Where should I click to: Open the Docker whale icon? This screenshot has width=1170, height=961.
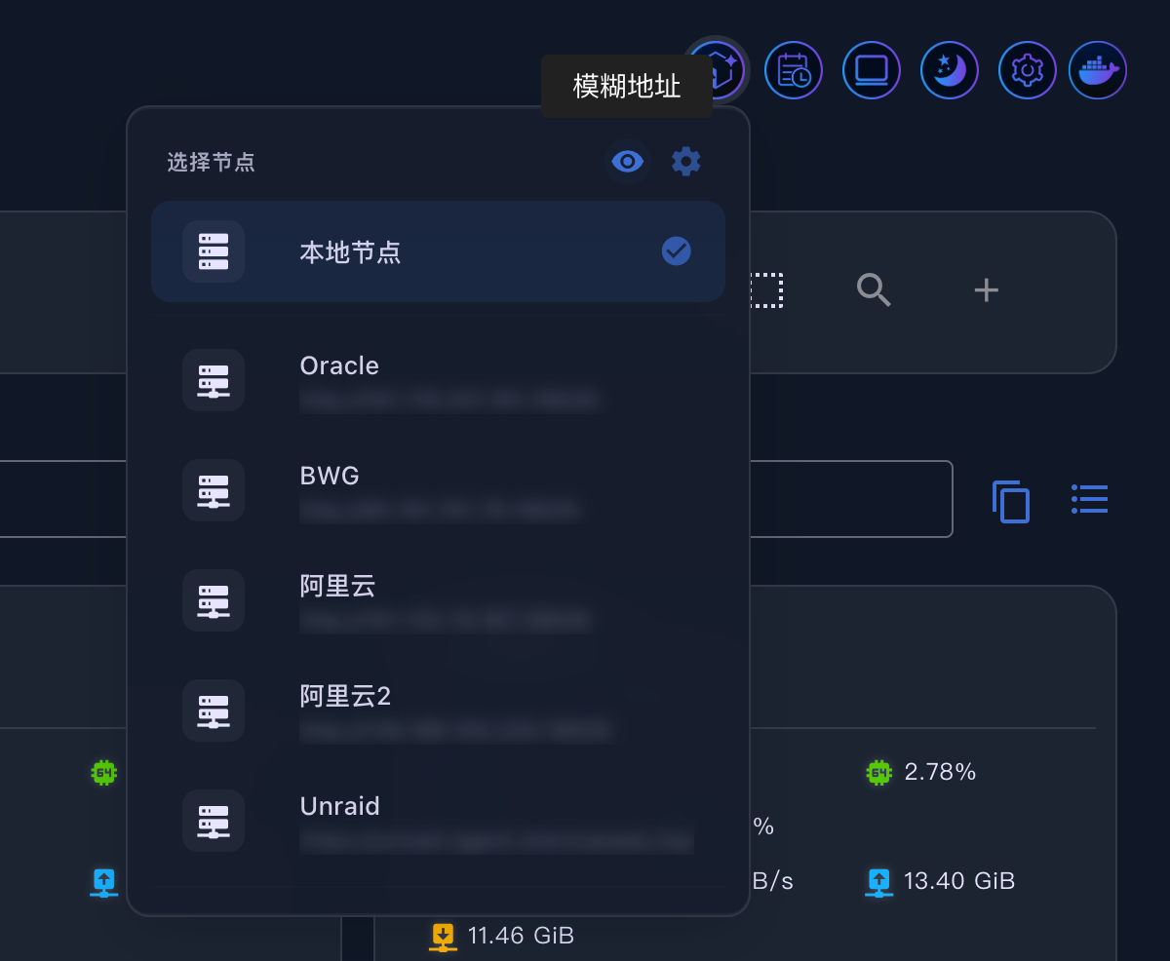[x=1098, y=70]
